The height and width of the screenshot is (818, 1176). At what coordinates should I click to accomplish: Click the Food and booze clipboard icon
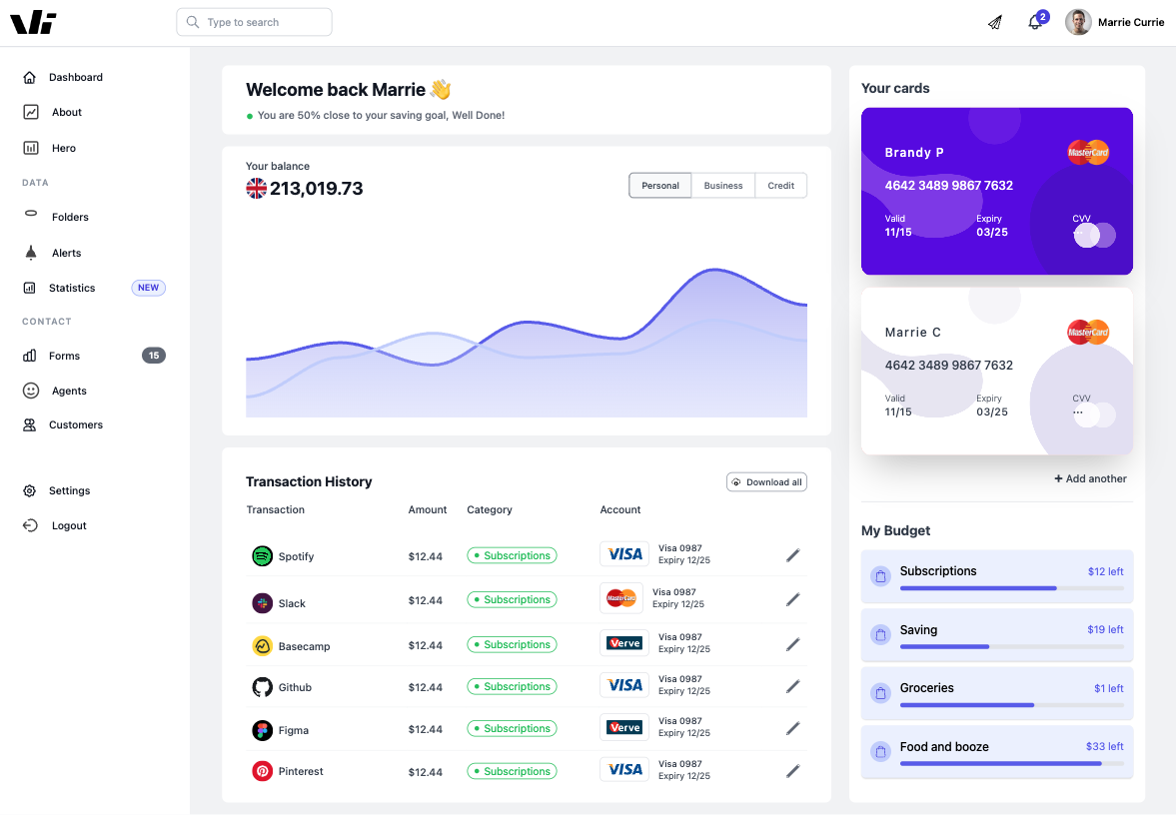click(x=880, y=751)
